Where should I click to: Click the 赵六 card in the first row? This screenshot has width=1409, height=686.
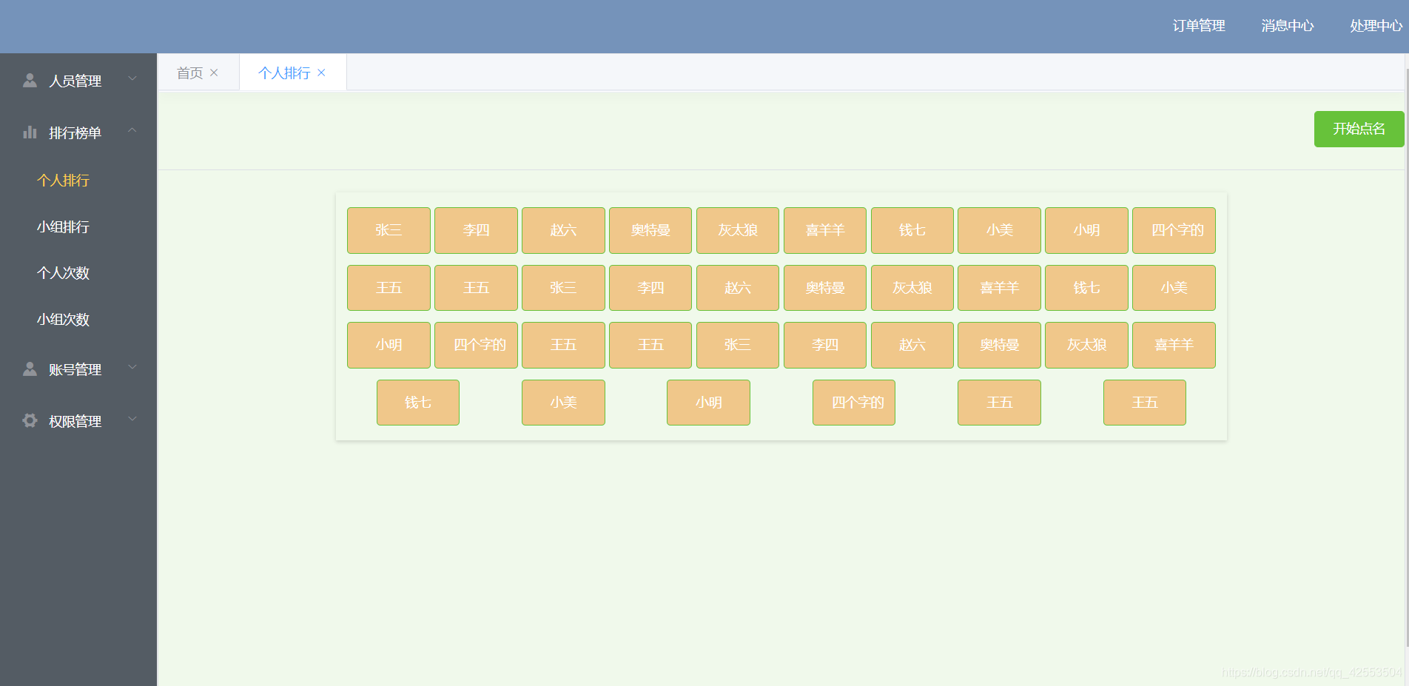[x=563, y=230]
